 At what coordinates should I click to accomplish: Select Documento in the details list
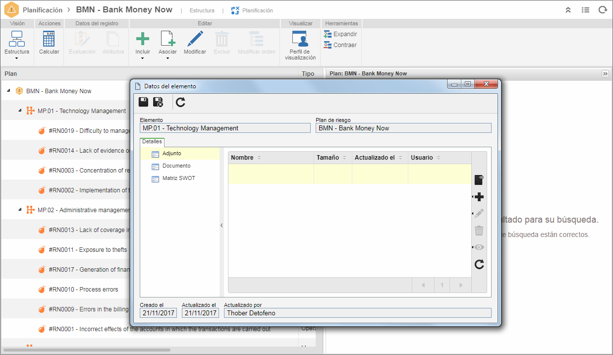(x=180, y=166)
